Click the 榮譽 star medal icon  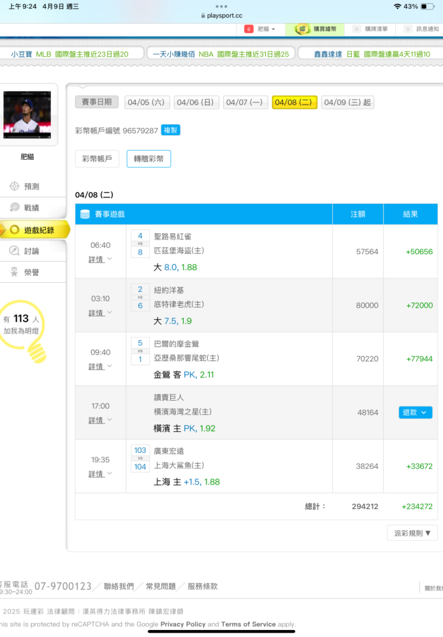pyautogui.click(x=15, y=272)
